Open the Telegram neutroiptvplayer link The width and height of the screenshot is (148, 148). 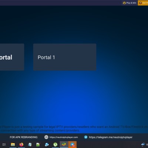pos(111,137)
